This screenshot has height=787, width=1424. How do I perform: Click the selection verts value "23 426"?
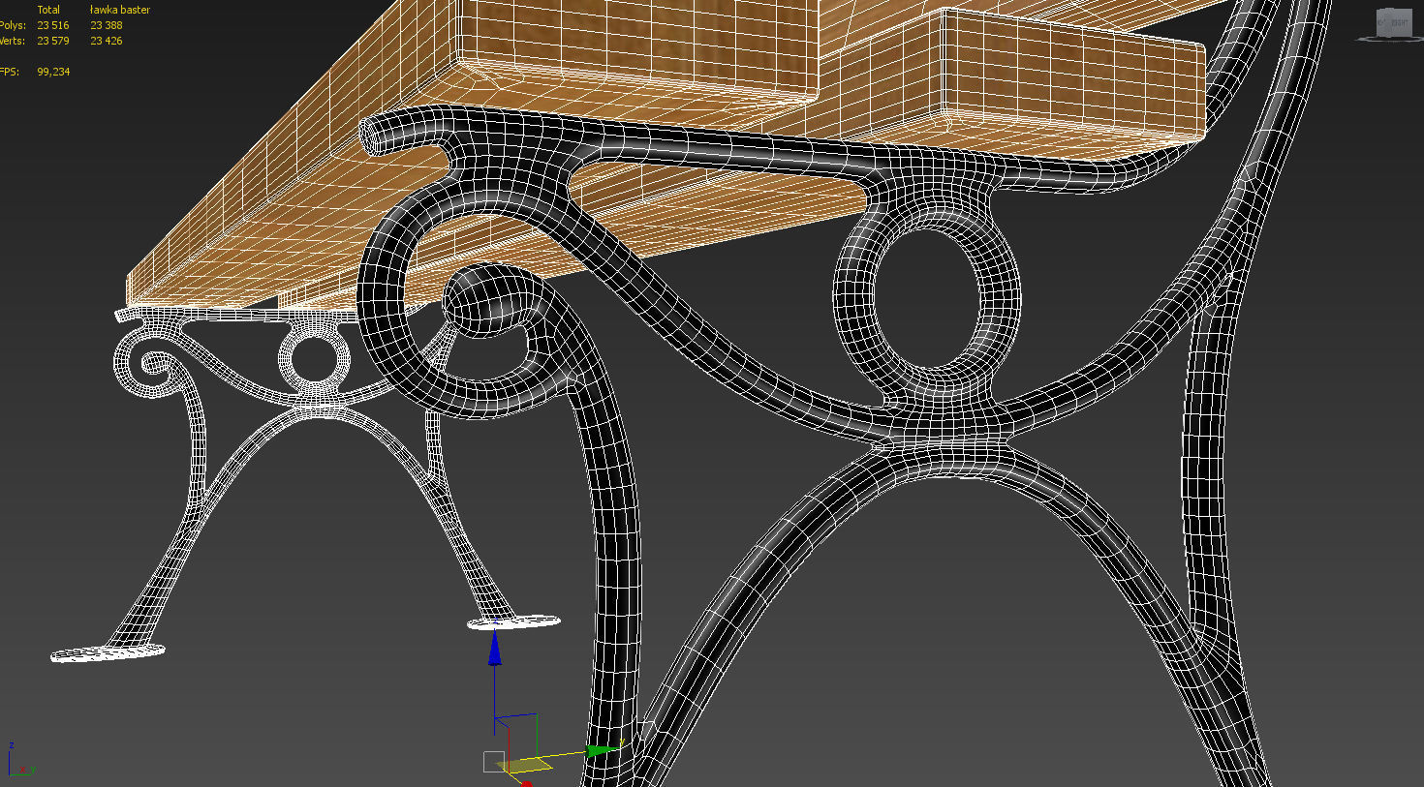click(107, 41)
